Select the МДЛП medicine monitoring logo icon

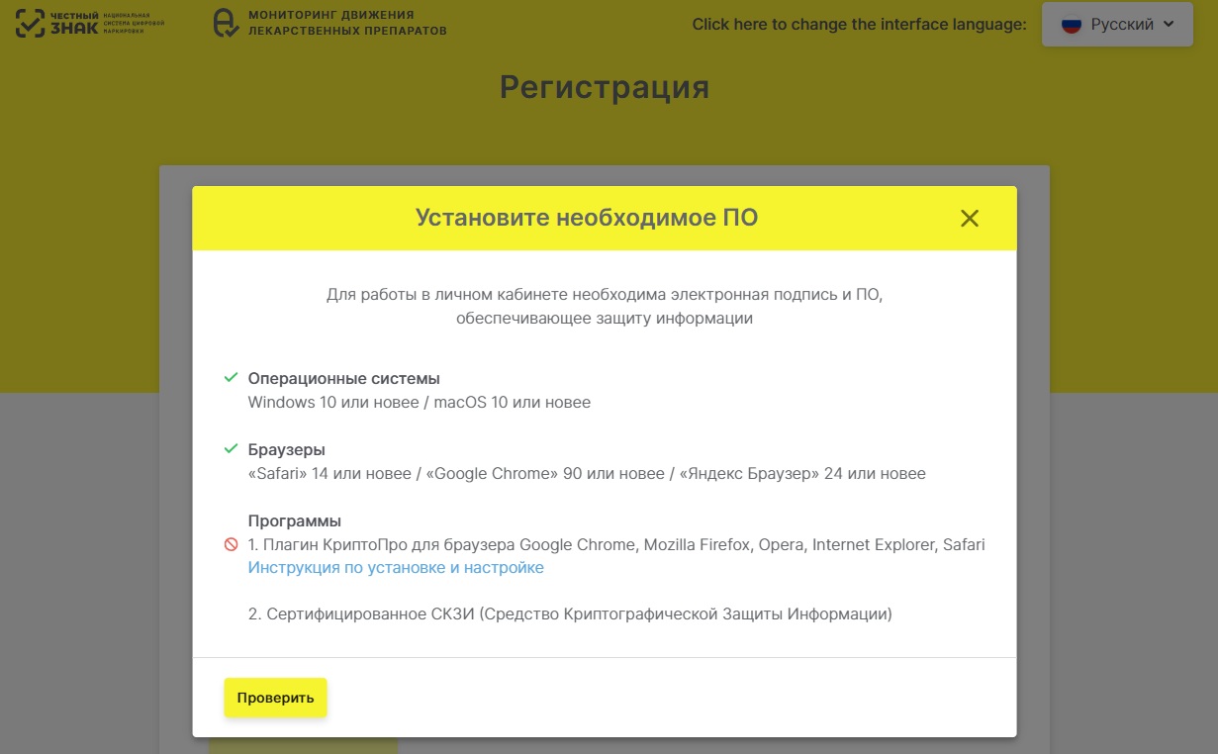click(225, 24)
